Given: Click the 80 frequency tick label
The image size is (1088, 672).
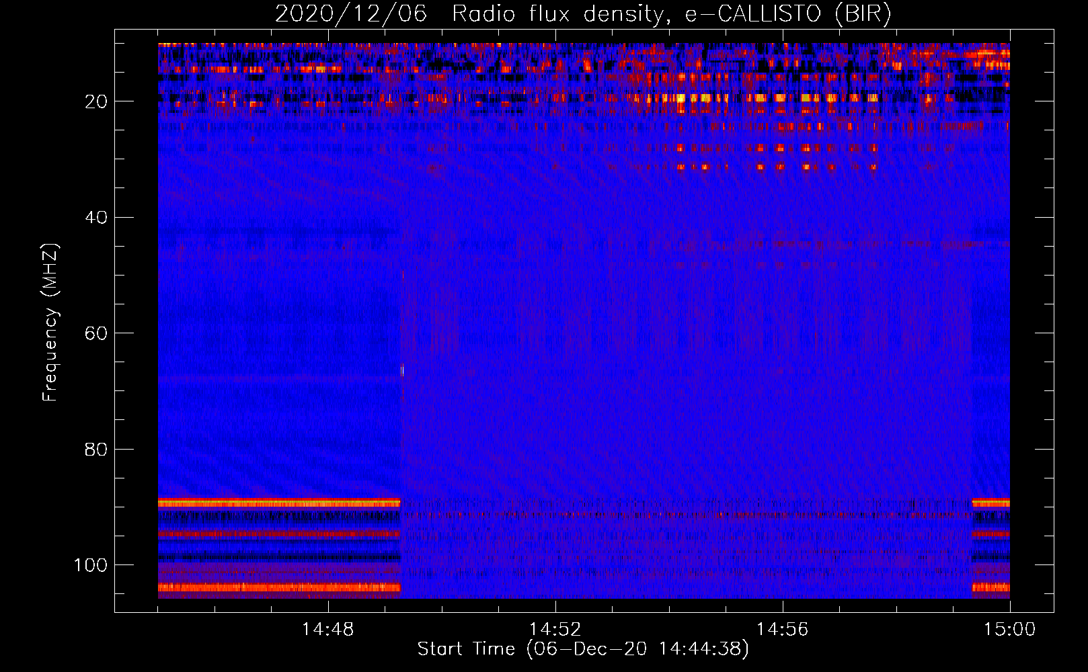Looking at the screenshot, I should pos(97,449).
